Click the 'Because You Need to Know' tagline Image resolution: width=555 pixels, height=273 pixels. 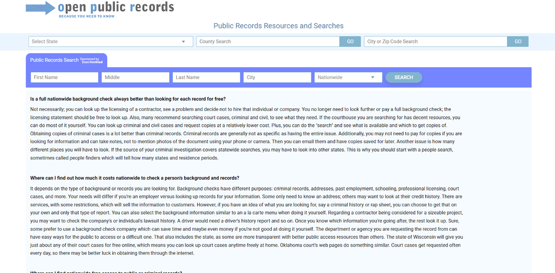pyautogui.click(x=86, y=16)
